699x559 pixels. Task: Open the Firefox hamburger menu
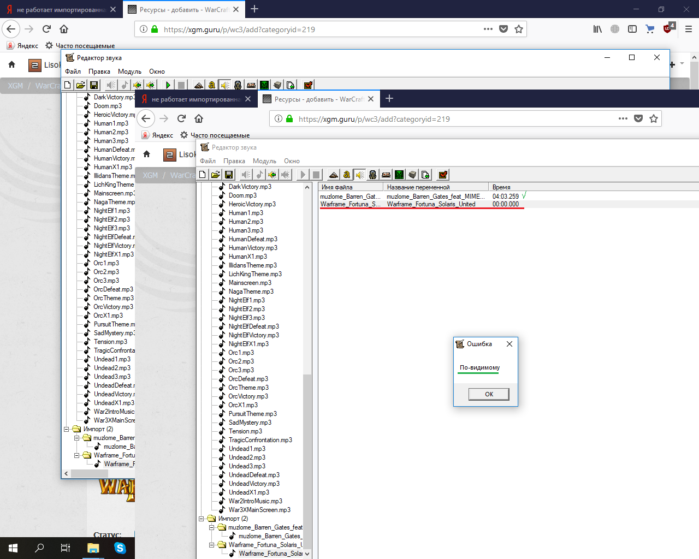pos(689,29)
